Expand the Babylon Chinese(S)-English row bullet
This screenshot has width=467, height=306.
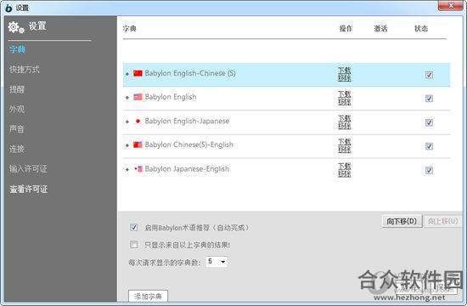[127, 145]
